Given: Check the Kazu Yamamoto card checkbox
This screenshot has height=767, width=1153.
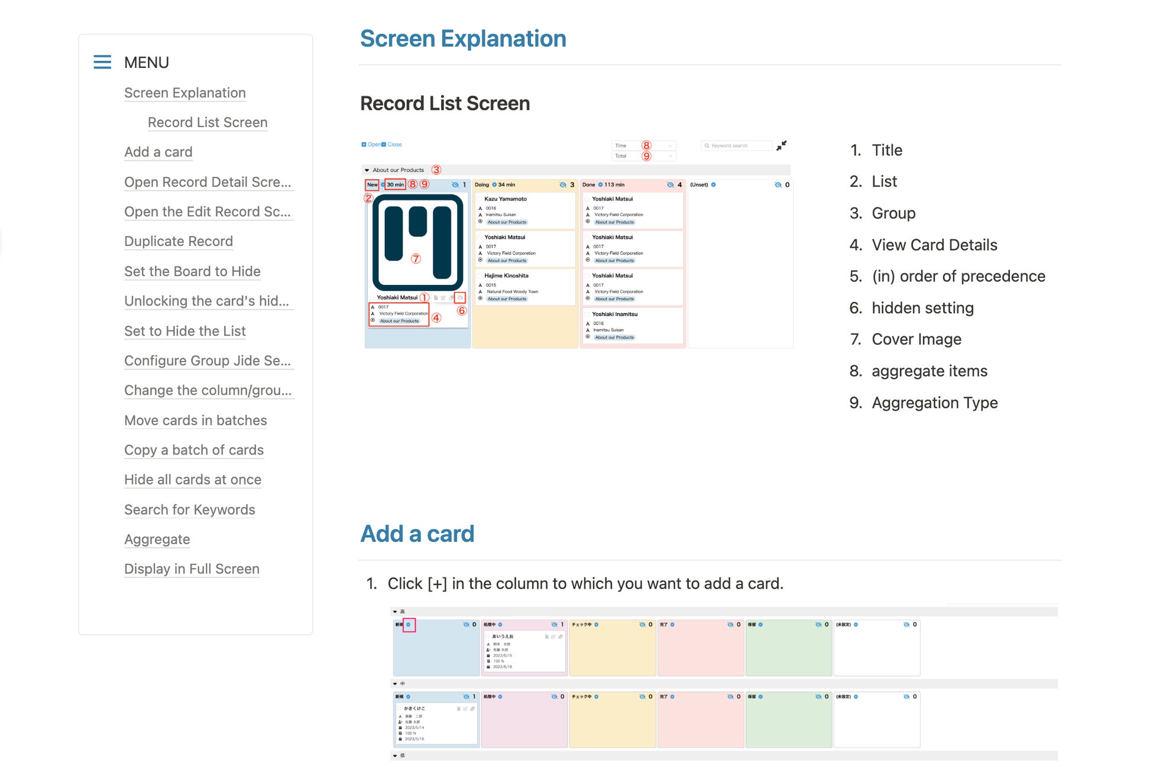Looking at the screenshot, I should (x=480, y=199).
